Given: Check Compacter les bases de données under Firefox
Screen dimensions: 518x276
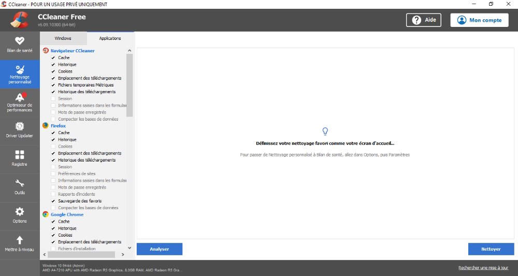Looking at the screenshot, I should 53,208.
